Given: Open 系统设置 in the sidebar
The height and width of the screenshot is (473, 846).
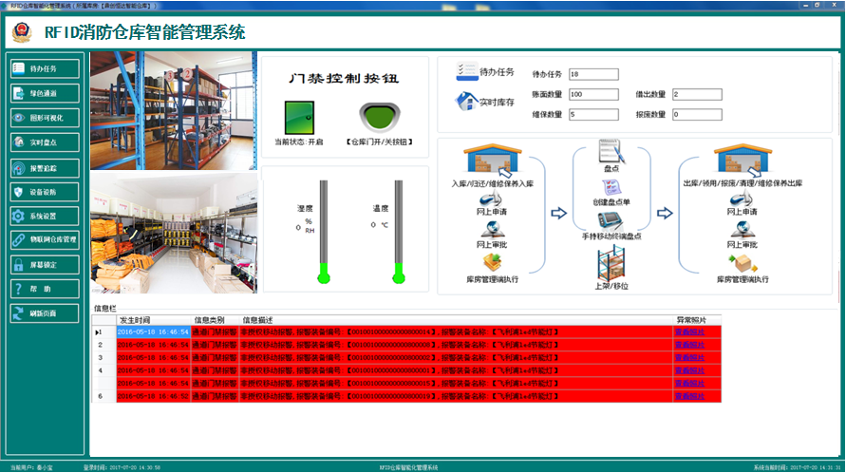Looking at the screenshot, I should click(x=44, y=216).
